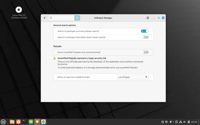This screenshot has height=125, width=200.
Task: Open the Linux Mint 22 disc desktop icon
Action: click(19, 10)
